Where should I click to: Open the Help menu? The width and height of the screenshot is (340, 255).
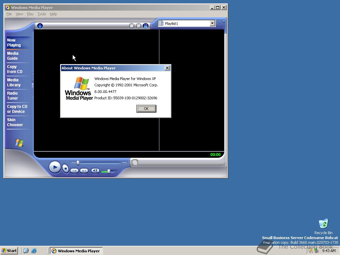(53, 14)
